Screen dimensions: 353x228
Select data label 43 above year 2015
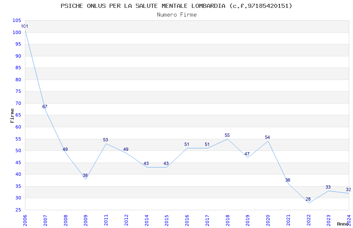tap(166, 163)
